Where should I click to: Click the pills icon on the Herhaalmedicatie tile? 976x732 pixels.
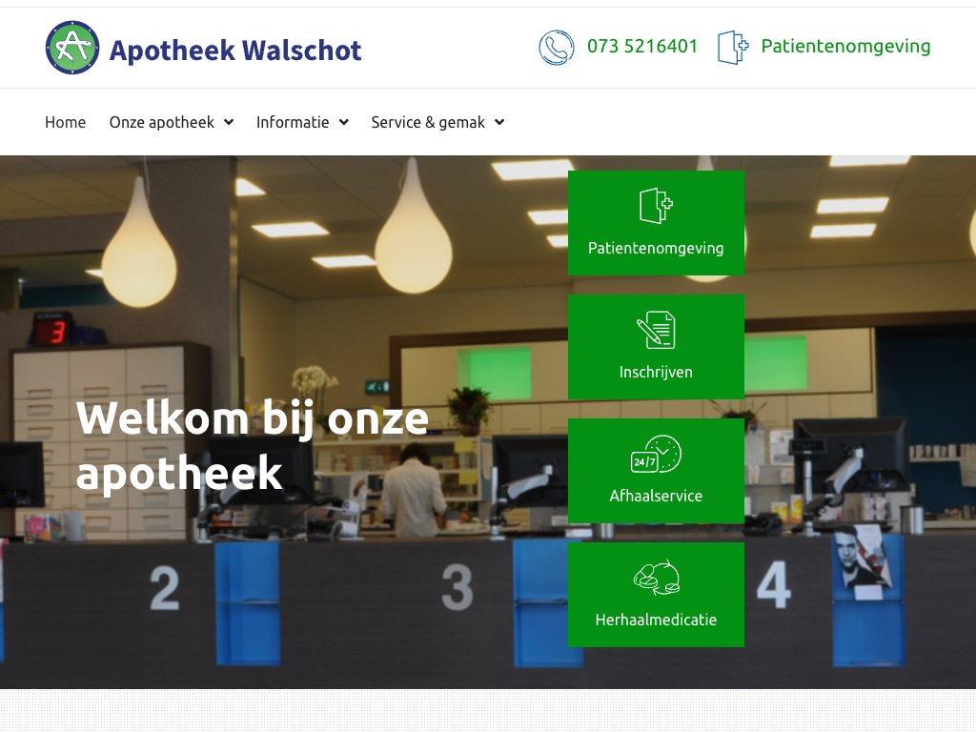[x=656, y=577]
